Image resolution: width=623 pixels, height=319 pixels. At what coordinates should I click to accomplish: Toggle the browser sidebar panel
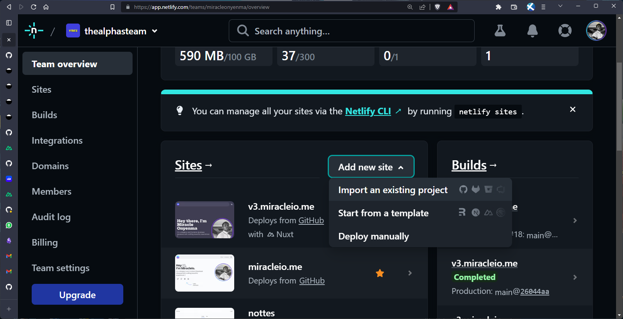pyautogui.click(x=9, y=23)
